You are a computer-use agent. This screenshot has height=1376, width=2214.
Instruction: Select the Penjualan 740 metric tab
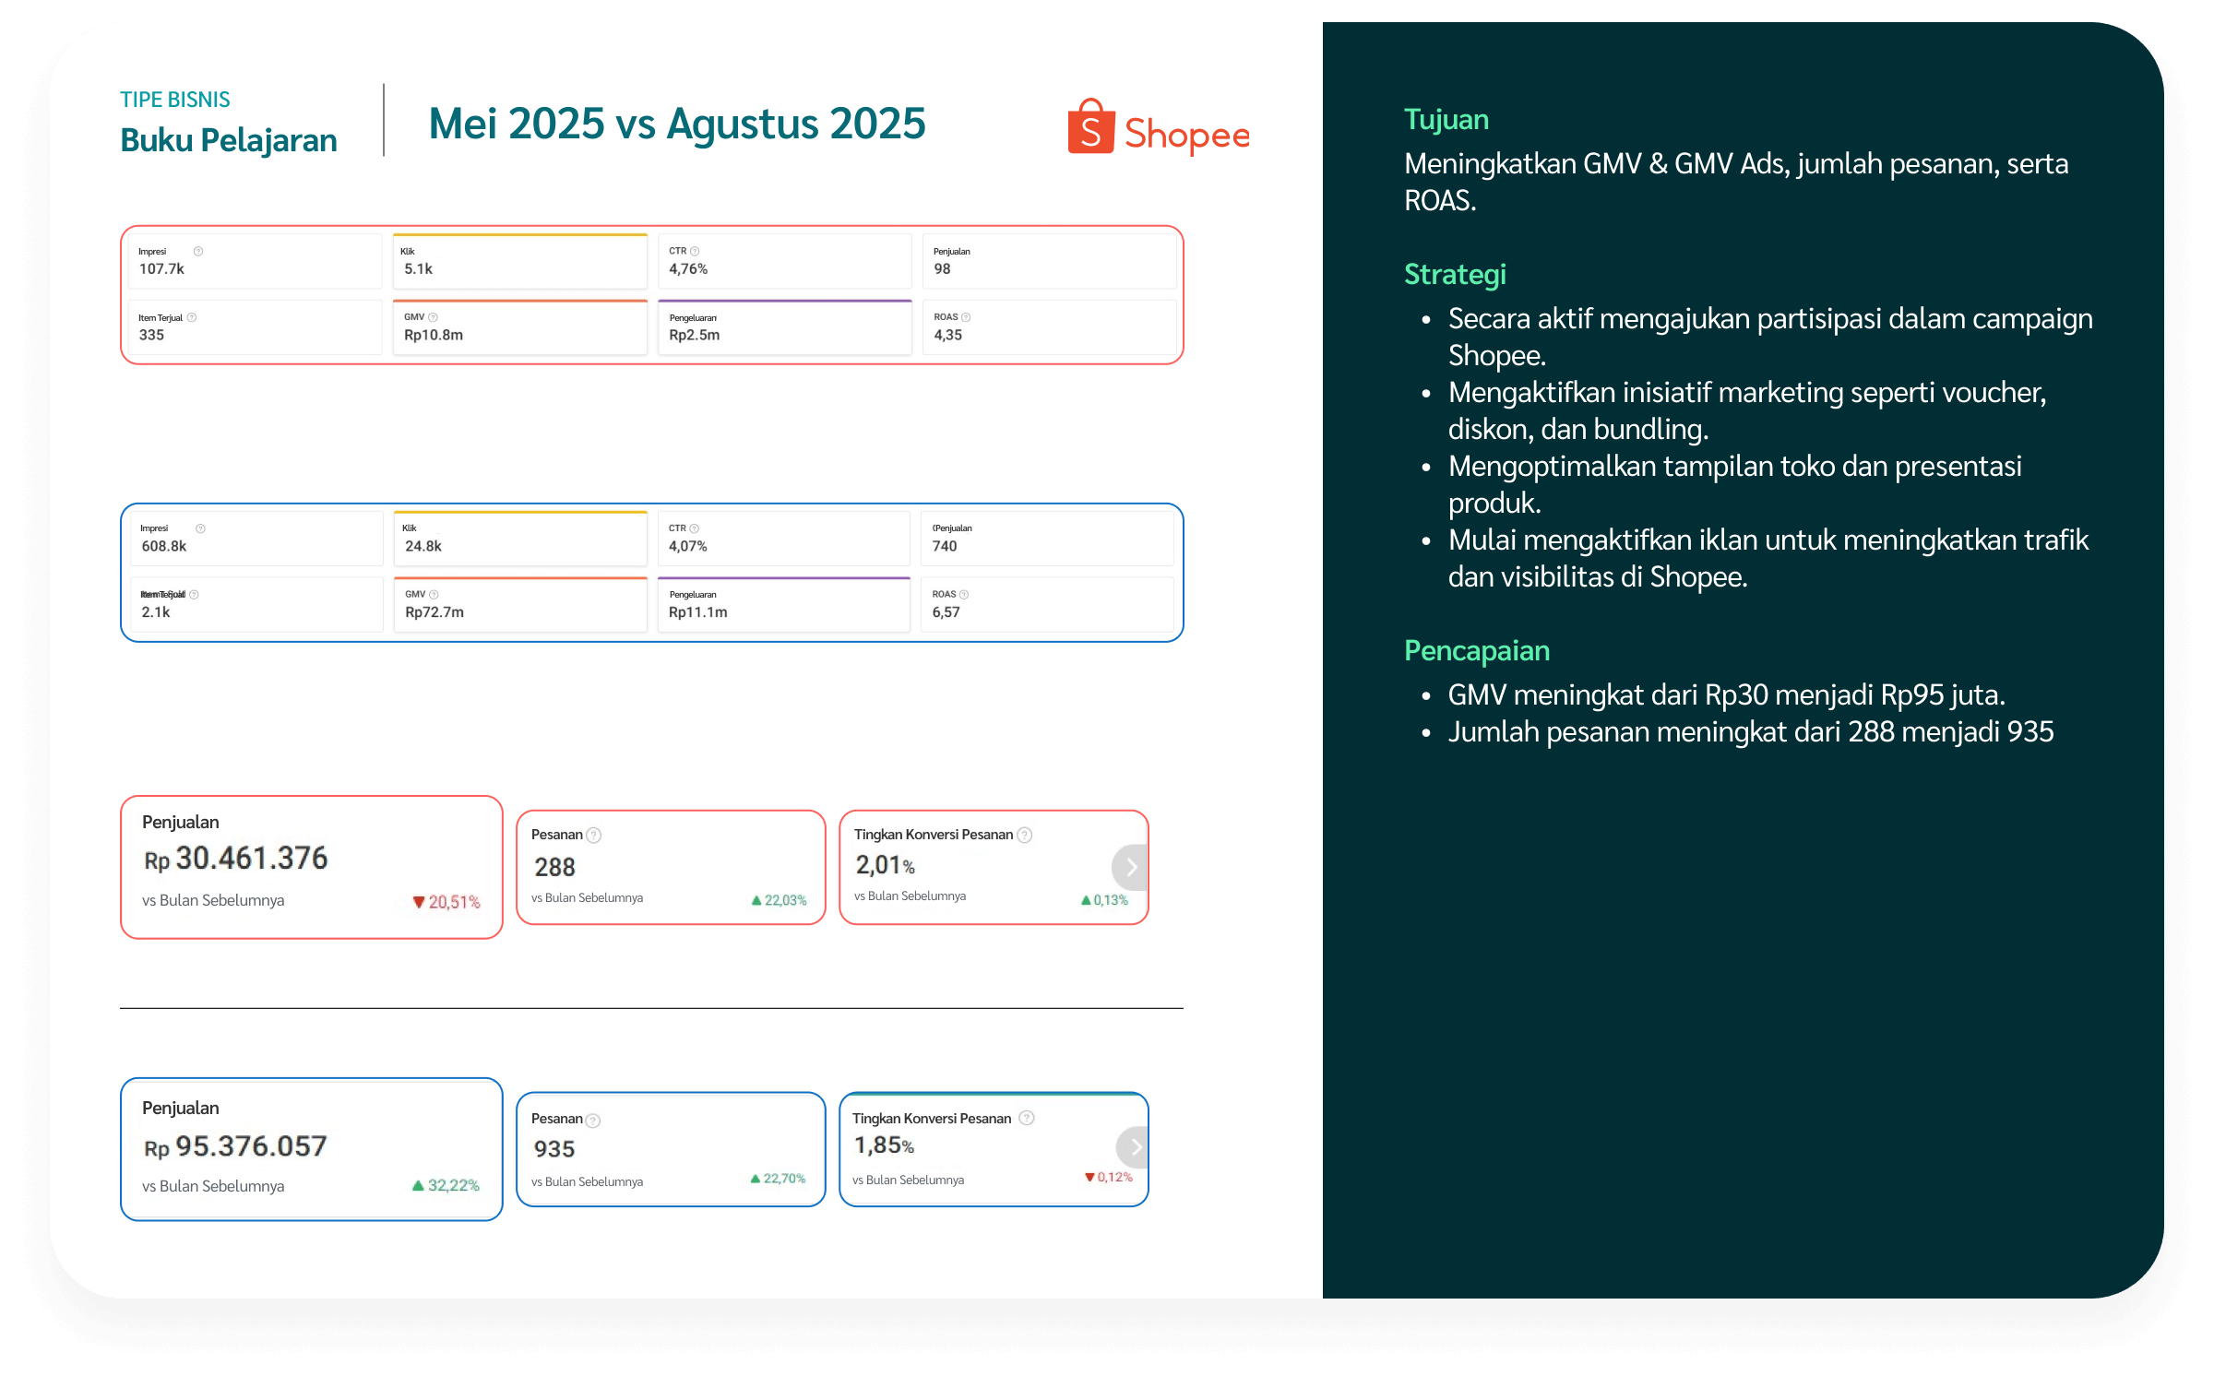1046,538
